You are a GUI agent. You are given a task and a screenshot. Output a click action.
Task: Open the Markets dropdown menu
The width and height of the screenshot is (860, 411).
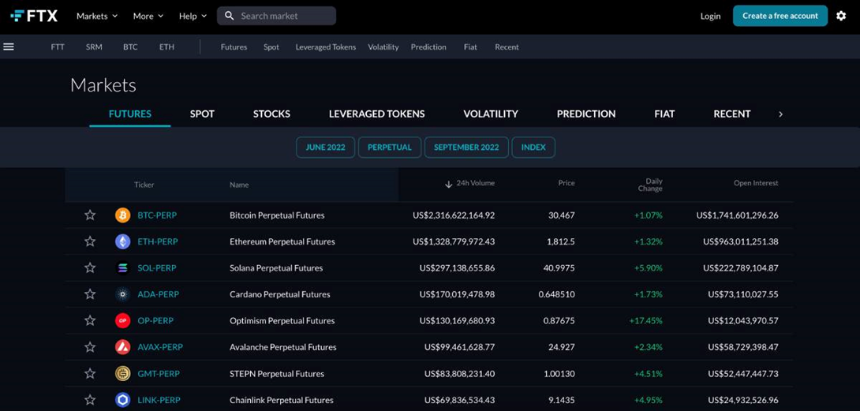pyautogui.click(x=97, y=16)
